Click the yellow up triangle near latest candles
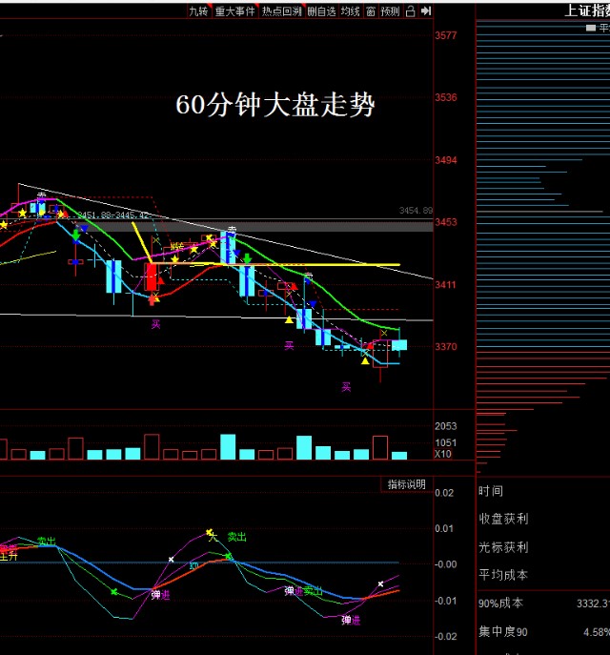This screenshot has height=655, width=610. pos(365,360)
